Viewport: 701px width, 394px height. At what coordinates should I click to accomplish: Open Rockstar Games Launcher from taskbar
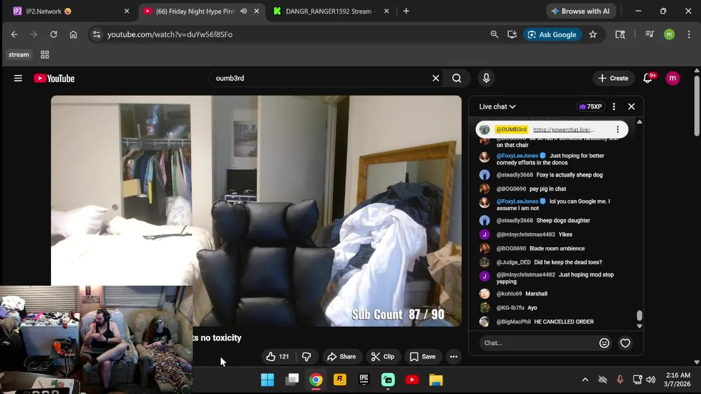tap(340, 380)
